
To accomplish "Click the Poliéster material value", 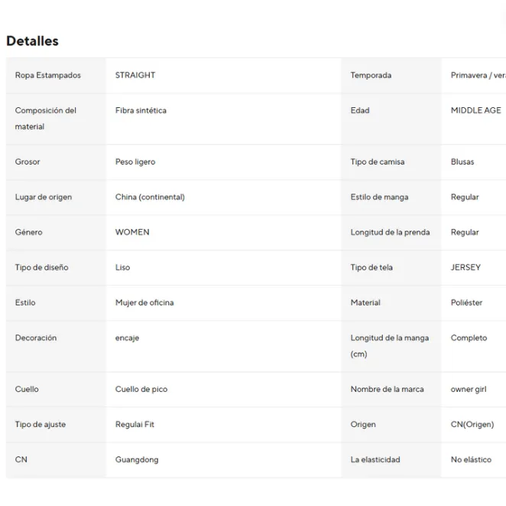I will pos(466,303).
